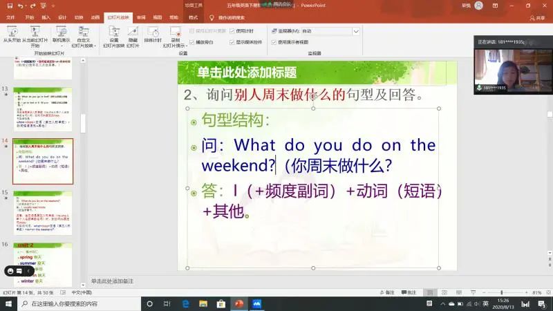Image resolution: width=553 pixels, height=311 pixels.
Task: Toggle Use Timings (使用计时) checkbox
Action: pos(233,31)
